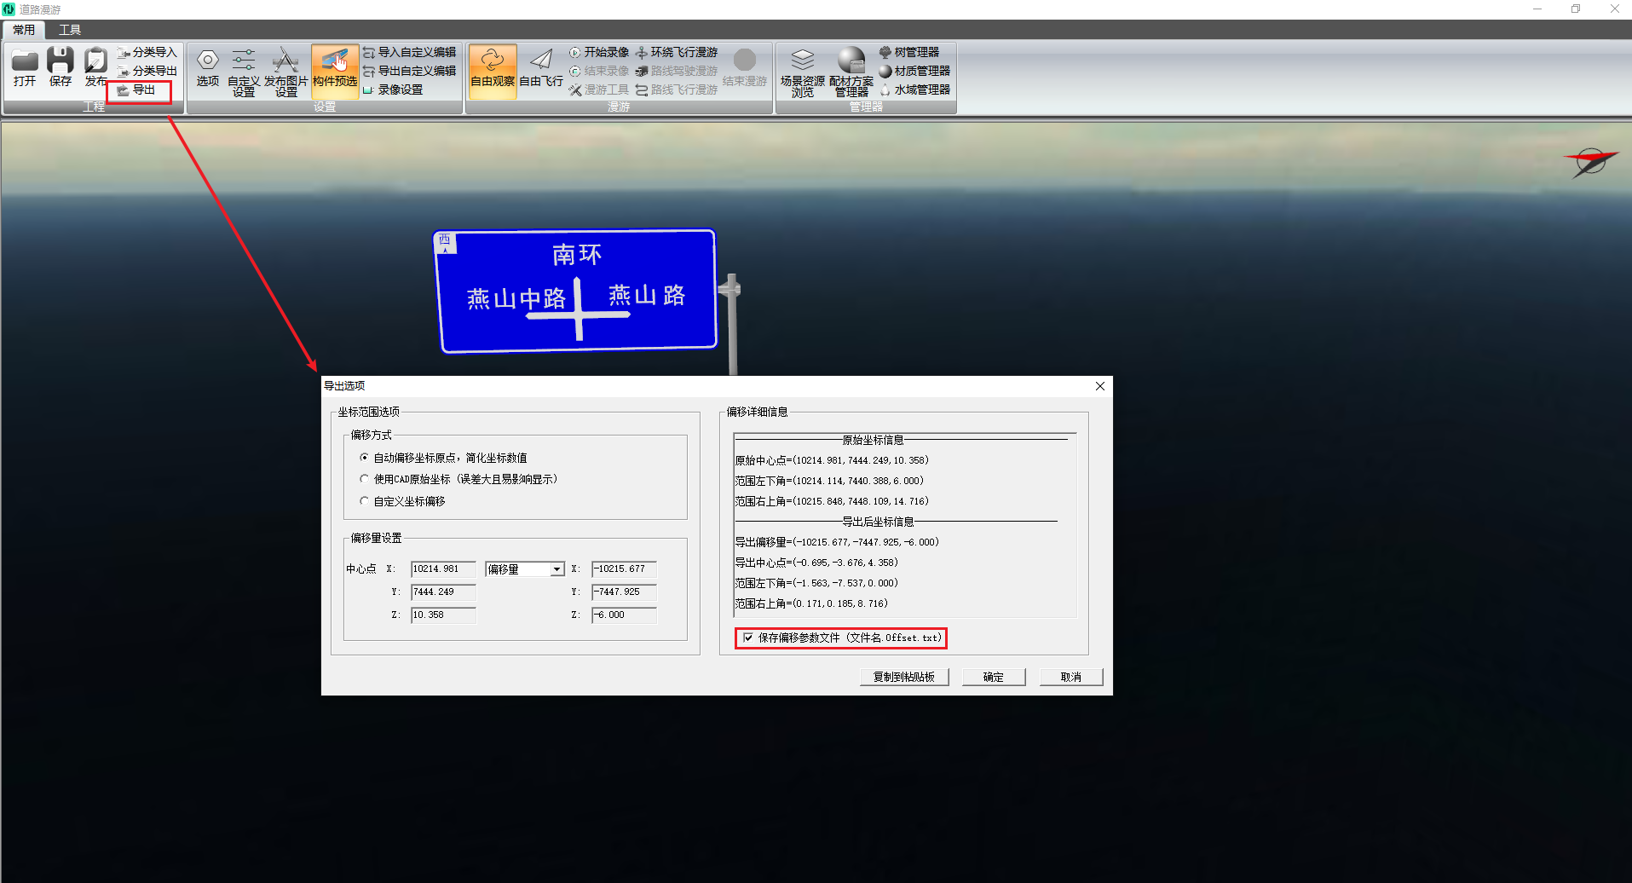This screenshot has height=883, width=1632.
Task: Click the 打开 (Open) folder icon
Action: pos(25,62)
